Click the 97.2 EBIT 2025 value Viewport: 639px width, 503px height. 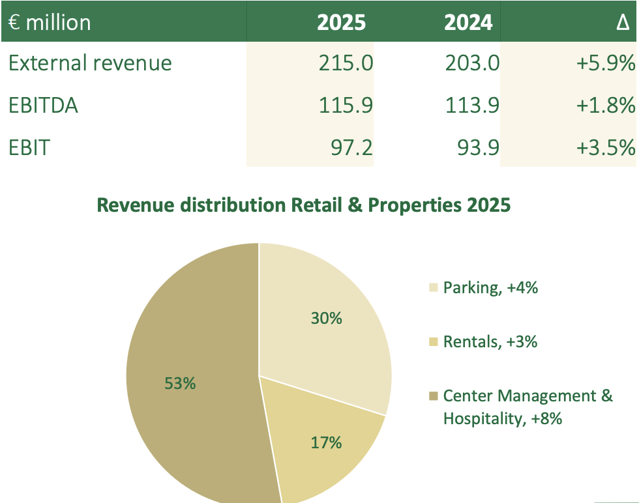coord(351,147)
